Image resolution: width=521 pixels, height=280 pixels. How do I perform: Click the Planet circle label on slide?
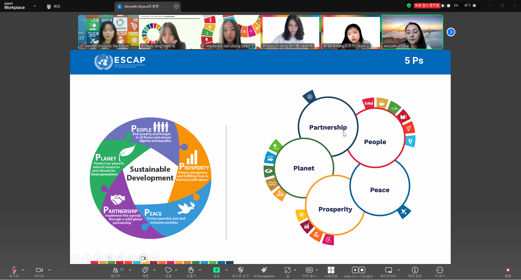coord(304,168)
